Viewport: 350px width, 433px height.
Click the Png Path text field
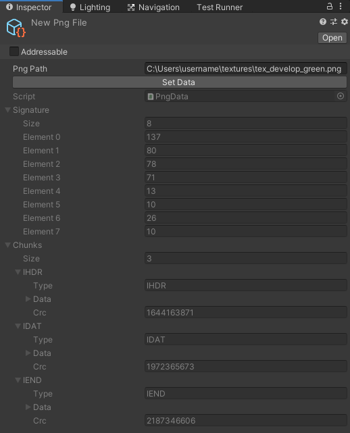[245, 68]
